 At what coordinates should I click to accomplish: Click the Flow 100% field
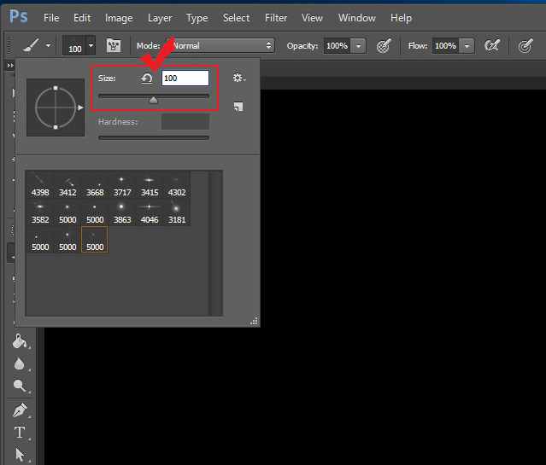pyautogui.click(x=445, y=46)
